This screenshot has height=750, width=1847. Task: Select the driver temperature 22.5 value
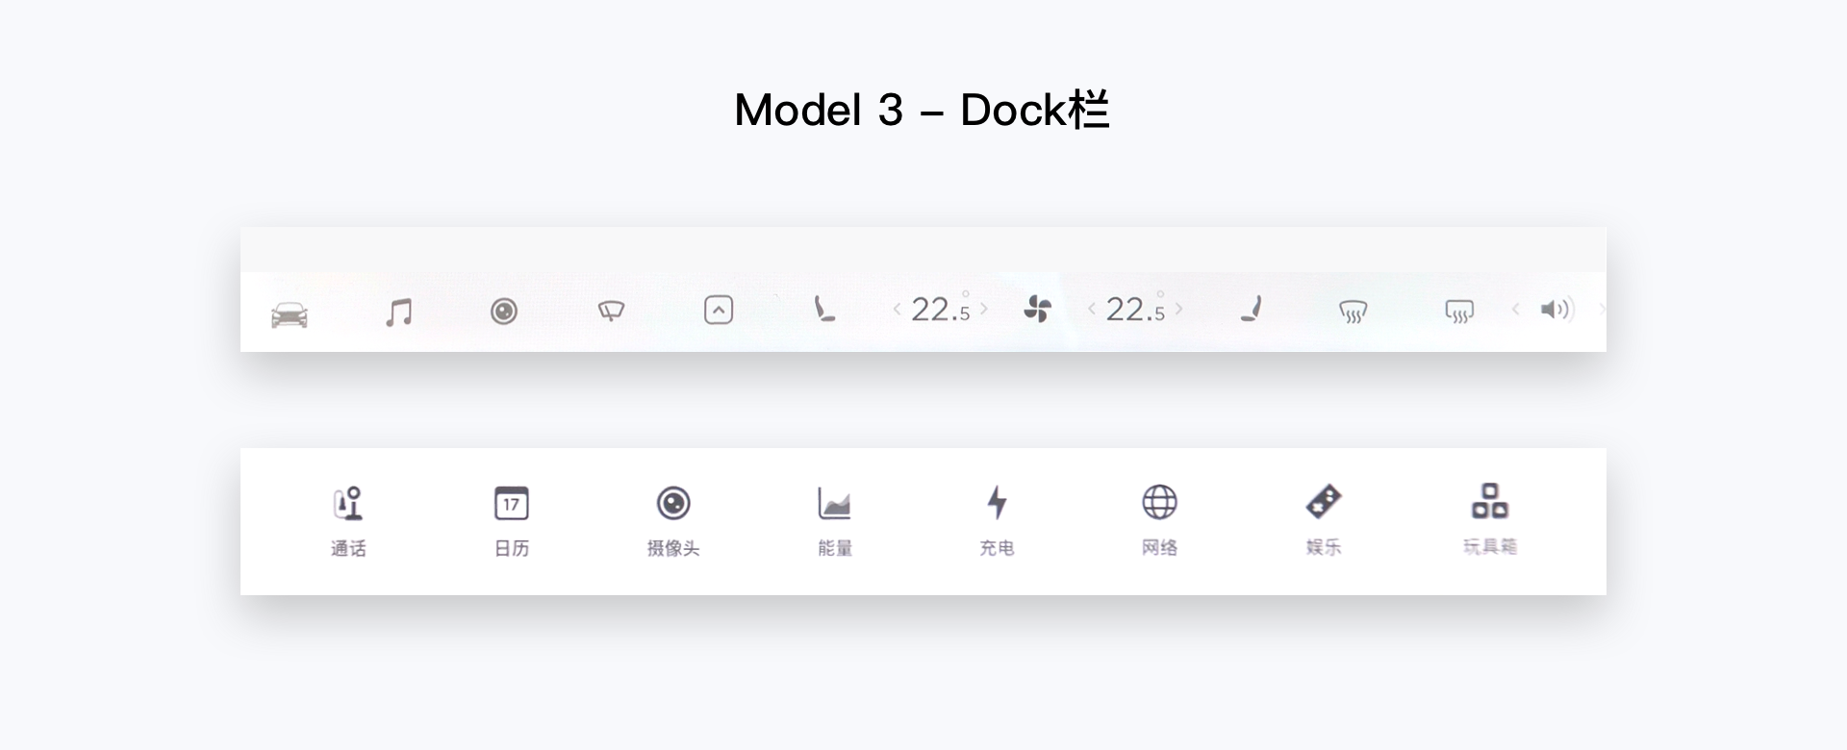pyautogui.click(x=941, y=309)
